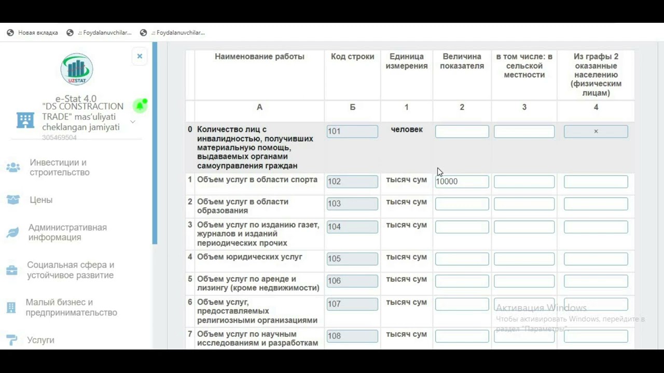This screenshot has width=664, height=373.
Task: Click the row code field 102
Action: tap(352, 181)
